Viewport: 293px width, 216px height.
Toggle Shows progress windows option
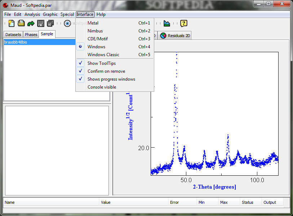tap(115, 79)
